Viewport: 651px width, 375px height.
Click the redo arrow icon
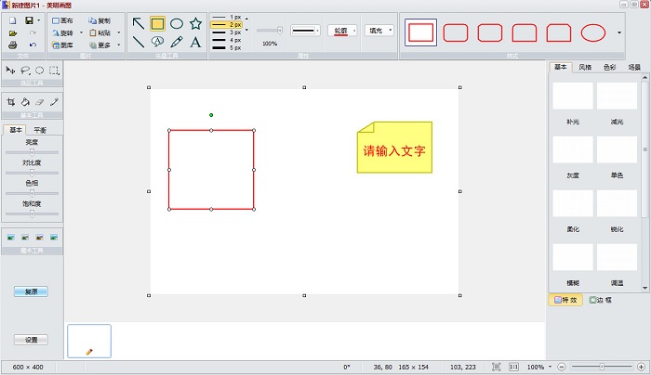[x=33, y=32]
